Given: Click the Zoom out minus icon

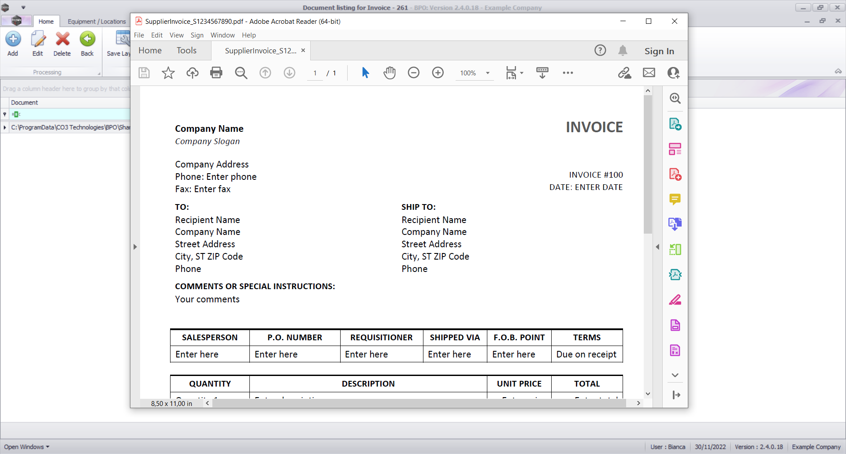Looking at the screenshot, I should click(x=414, y=73).
